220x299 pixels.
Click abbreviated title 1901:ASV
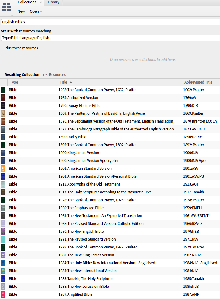(x=191, y=168)
